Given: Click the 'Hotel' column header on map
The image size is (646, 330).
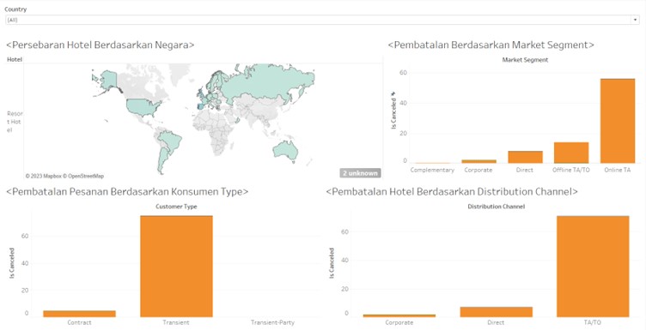Looking at the screenshot, I should (15, 60).
